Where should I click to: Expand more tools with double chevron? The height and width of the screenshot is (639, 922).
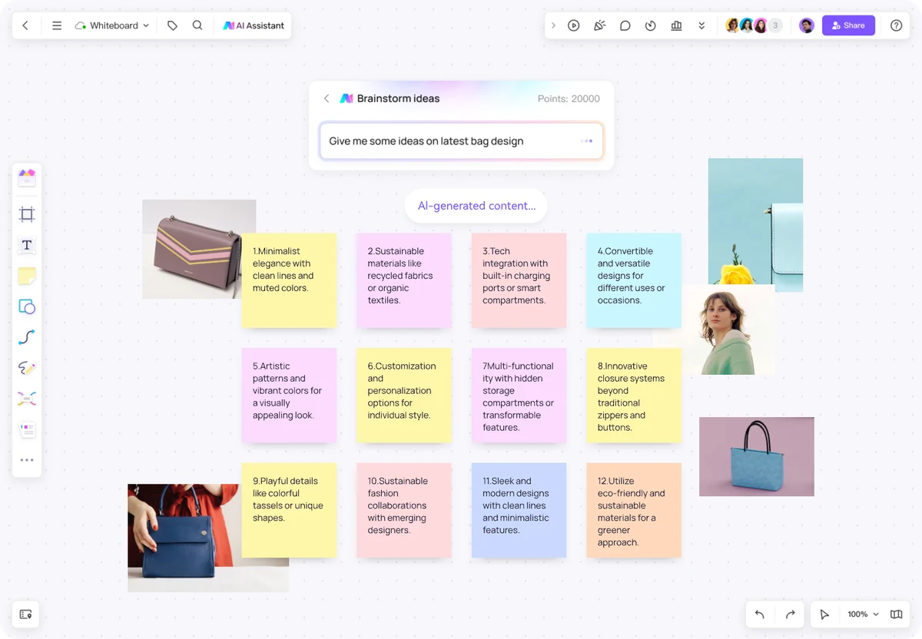click(701, 25)
